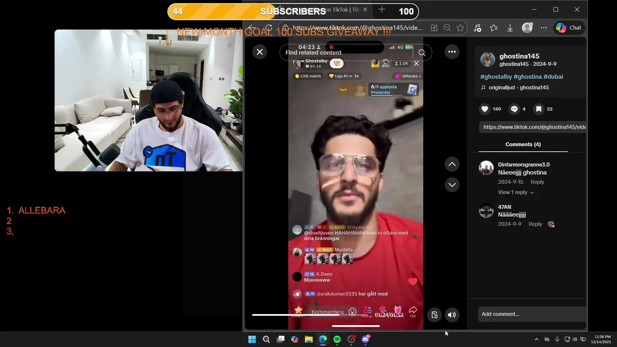Open File Explorer from taskbar
The width and height of the screenshot is (617, 347).
pos(308,339)
